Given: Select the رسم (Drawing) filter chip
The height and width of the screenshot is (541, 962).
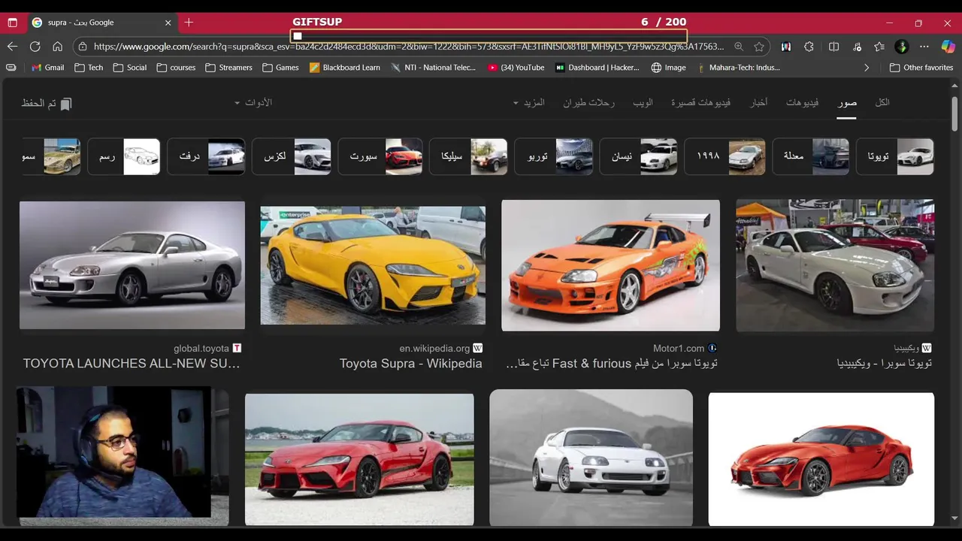Looking at the screenshot, I should (124, 156).
